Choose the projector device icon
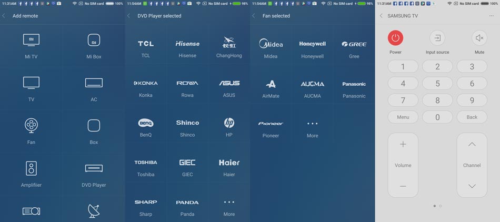This screenshot has width=500, height=222. coord(31,211)
